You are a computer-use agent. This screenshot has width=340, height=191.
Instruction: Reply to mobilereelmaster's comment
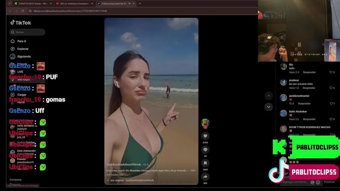click(304, 103)
